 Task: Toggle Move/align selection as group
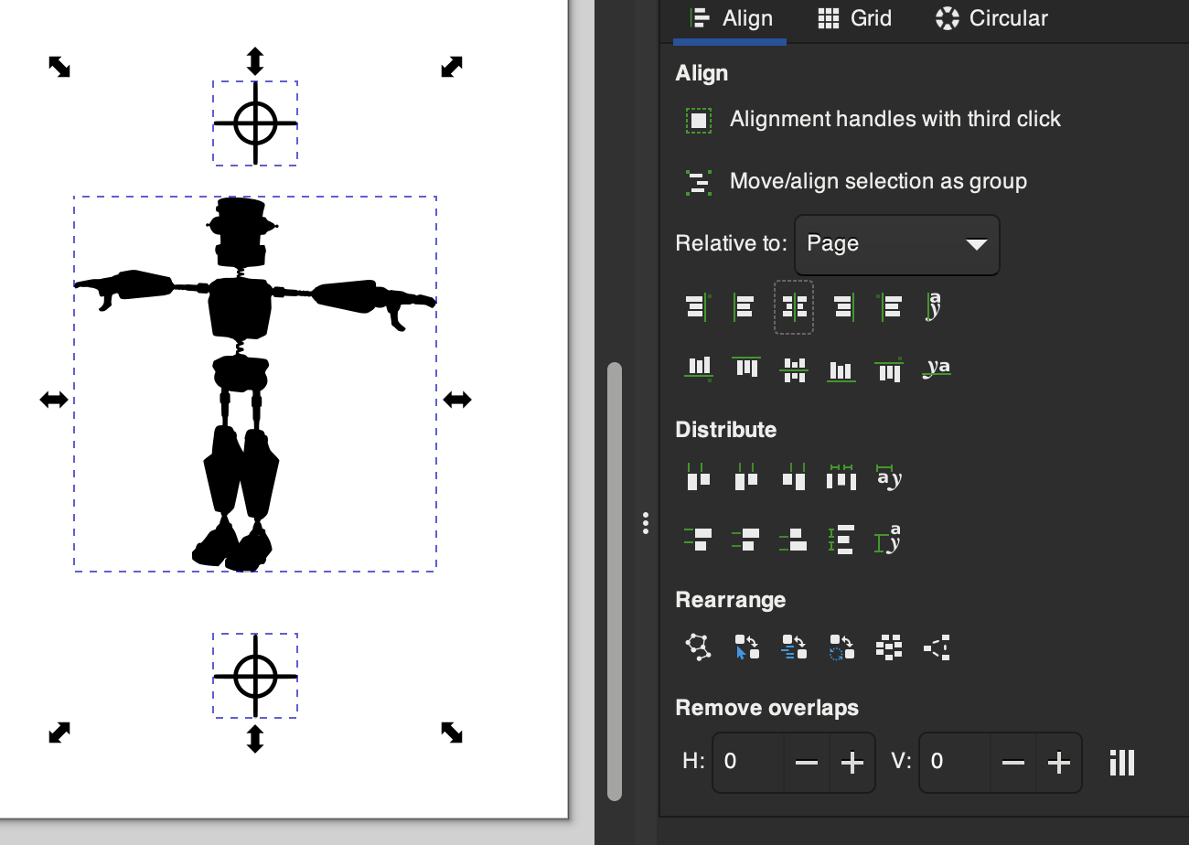tap(699, 182)
